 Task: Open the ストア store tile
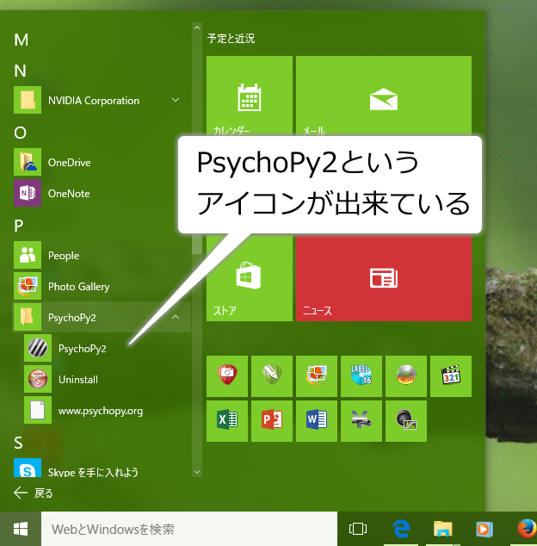(250, 278)
